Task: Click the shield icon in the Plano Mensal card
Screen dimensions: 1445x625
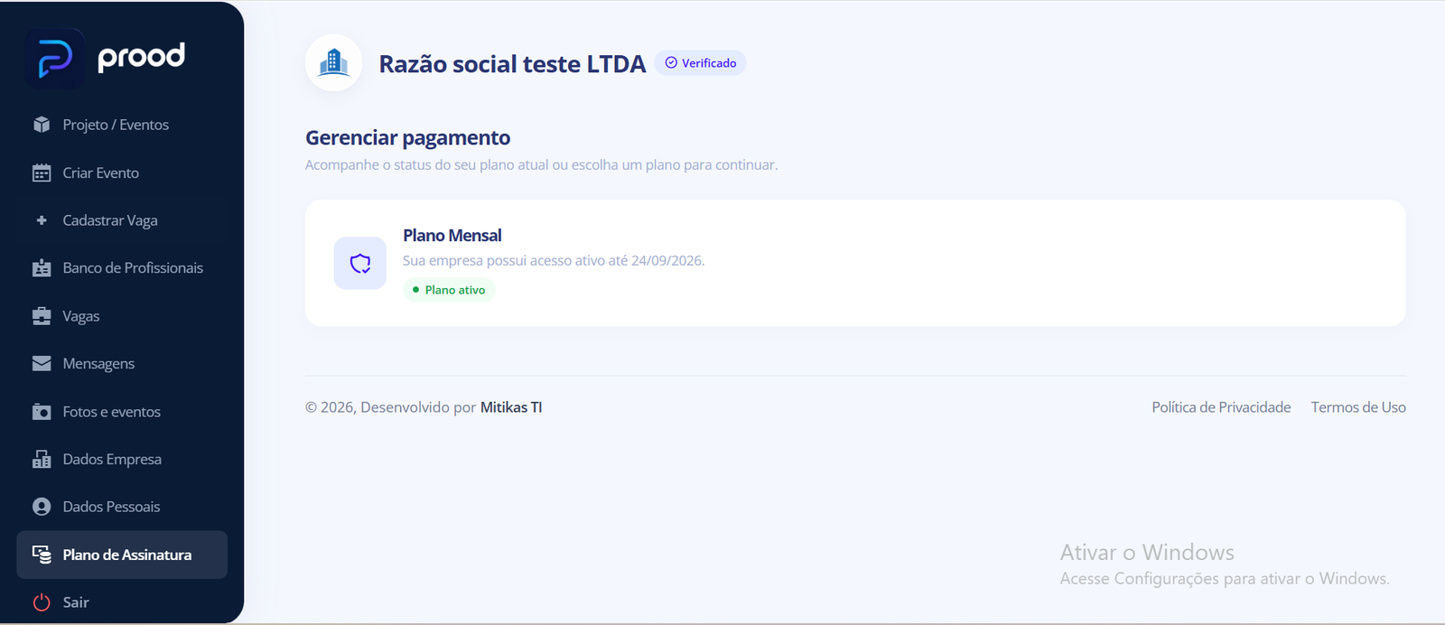Action: pyautogui.click(x=360, y=264)
